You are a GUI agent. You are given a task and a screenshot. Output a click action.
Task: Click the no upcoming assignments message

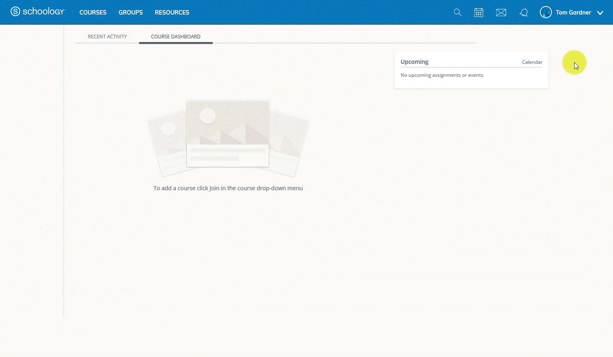click(441, 75)
